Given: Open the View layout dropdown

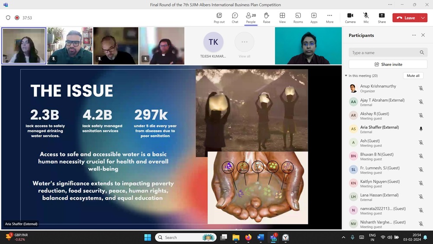Looking at the screenshot, I should click(282, 18).
